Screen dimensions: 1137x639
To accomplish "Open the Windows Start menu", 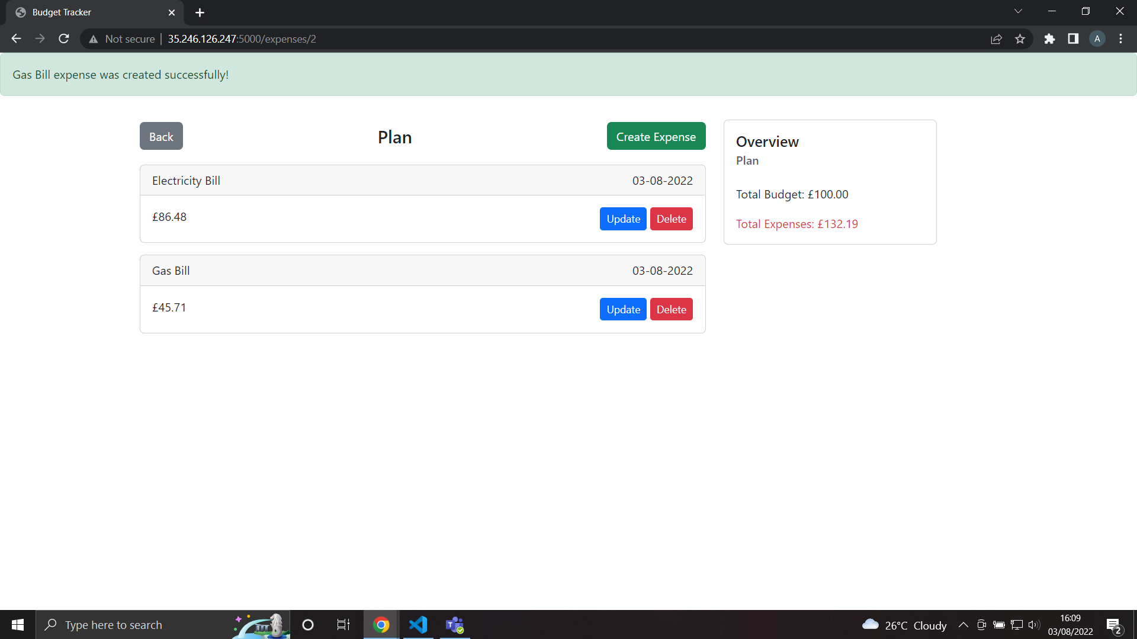I will point(17,624).
